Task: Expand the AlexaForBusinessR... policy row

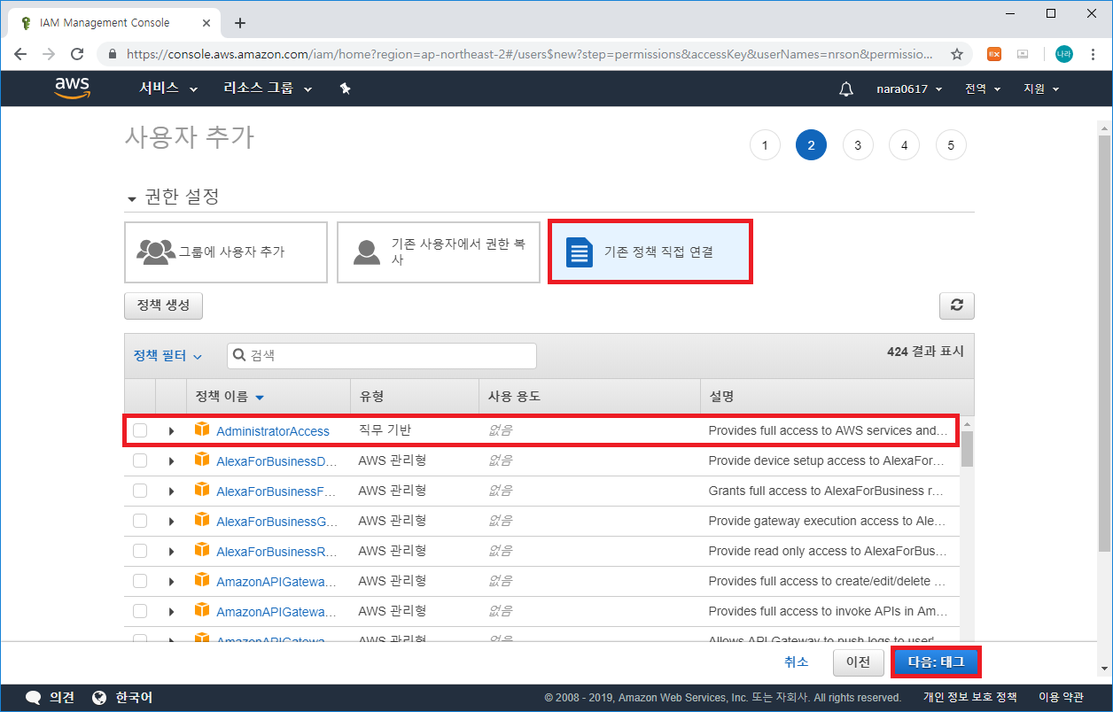Action: (171, 552)
